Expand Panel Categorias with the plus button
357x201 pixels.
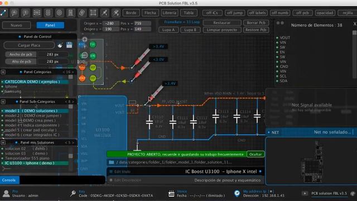3,72
